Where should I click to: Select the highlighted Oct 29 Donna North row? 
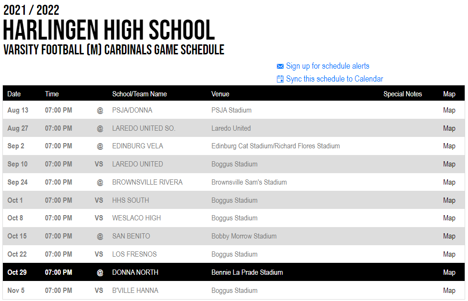[x=234, y=272]
